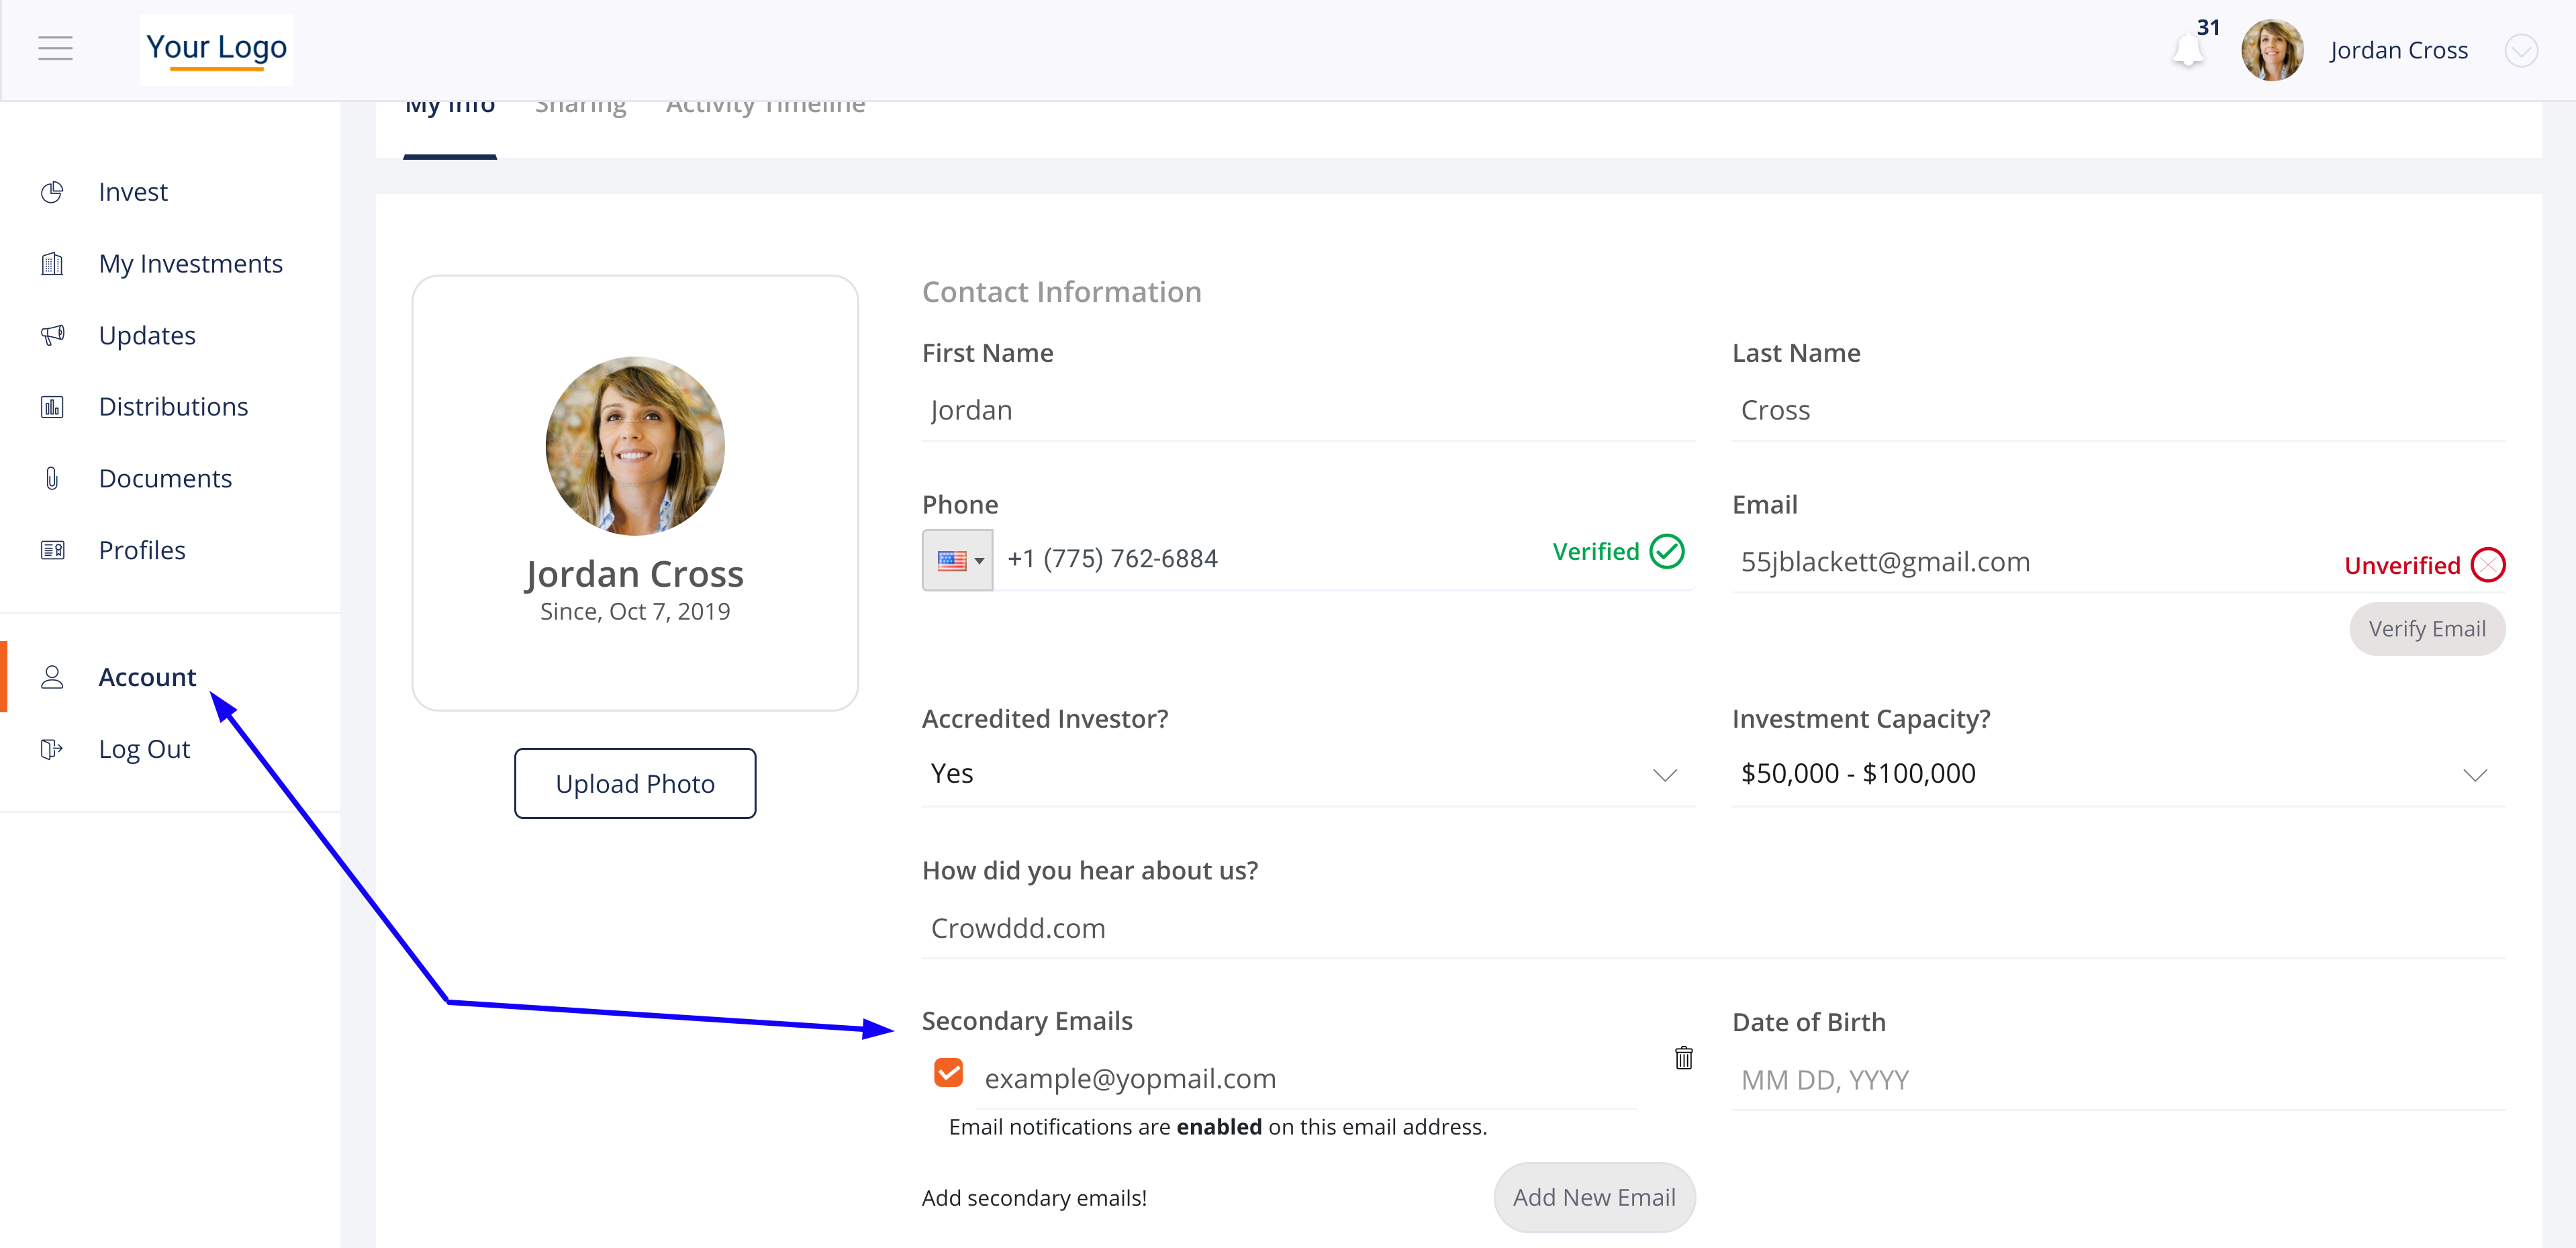Open the hamburger menu icon
This screenshot has width=2576, height=1248.
(x=55, y=48)
